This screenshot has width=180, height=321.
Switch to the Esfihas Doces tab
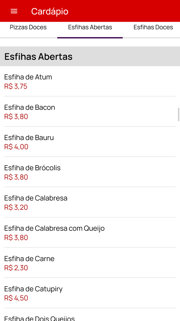click(153, 27)
